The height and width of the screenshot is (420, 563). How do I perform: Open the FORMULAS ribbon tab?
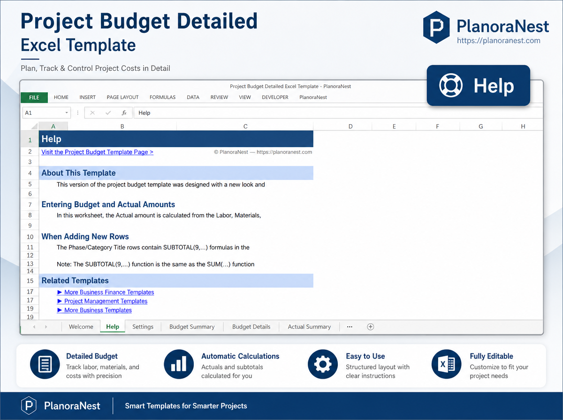pyautogui.click(x=162, y=97)
